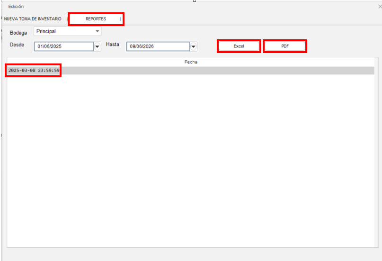Expand the Bodega dropdown arrow
The image size is (382, 261).
[98, 31]
